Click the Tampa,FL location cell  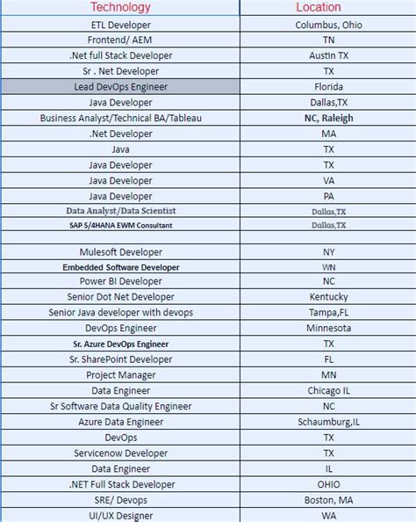click(328, 312)
